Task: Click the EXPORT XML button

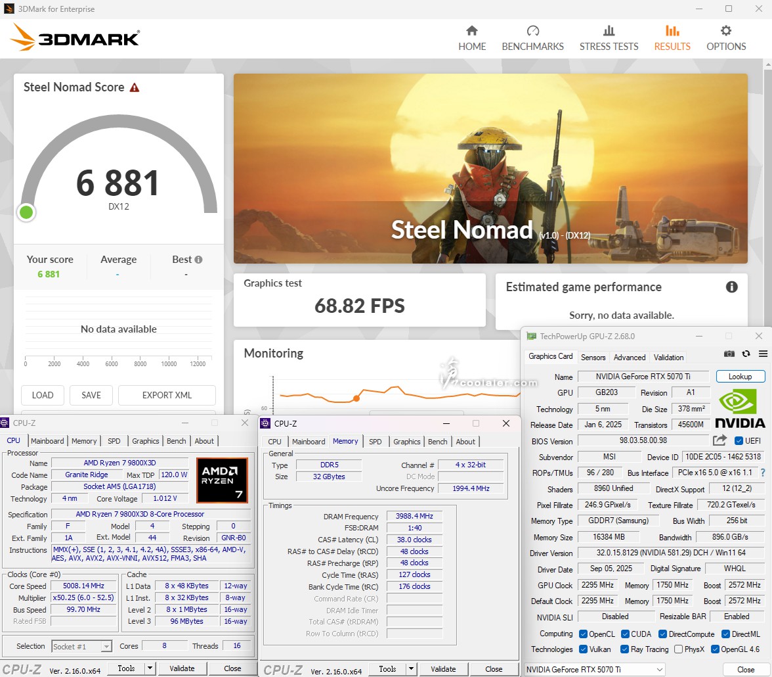Action: pyautogui.click(x=167, y=395)
